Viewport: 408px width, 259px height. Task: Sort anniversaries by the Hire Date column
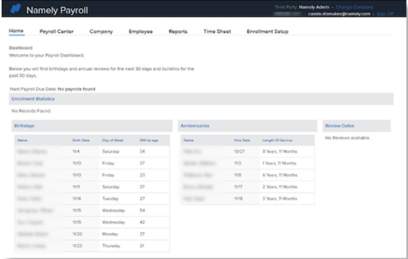click(242, 140)
